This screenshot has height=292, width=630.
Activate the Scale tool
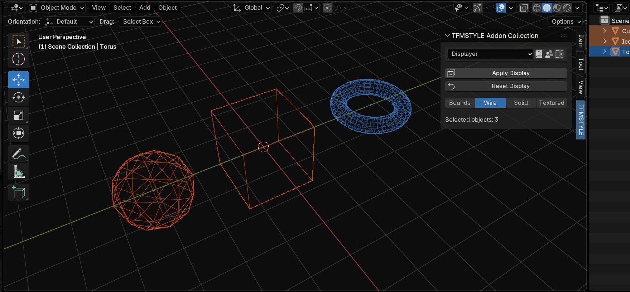tap(19, 115)
